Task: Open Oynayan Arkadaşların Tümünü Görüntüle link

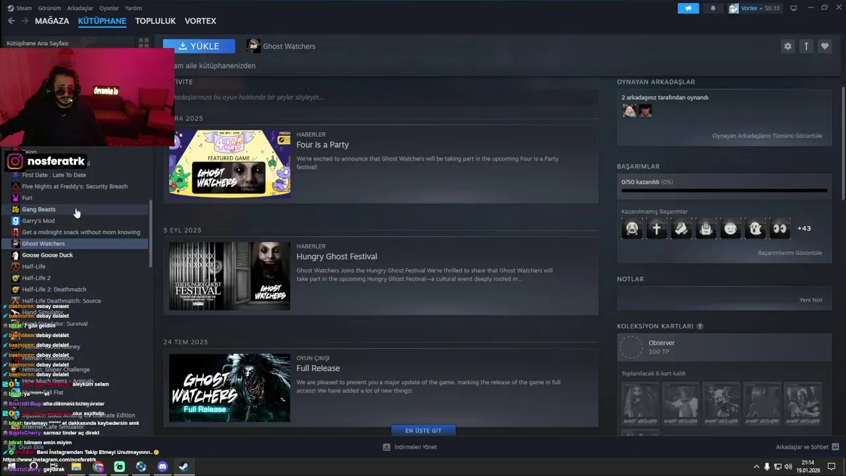Action: [x=767, y=136]
